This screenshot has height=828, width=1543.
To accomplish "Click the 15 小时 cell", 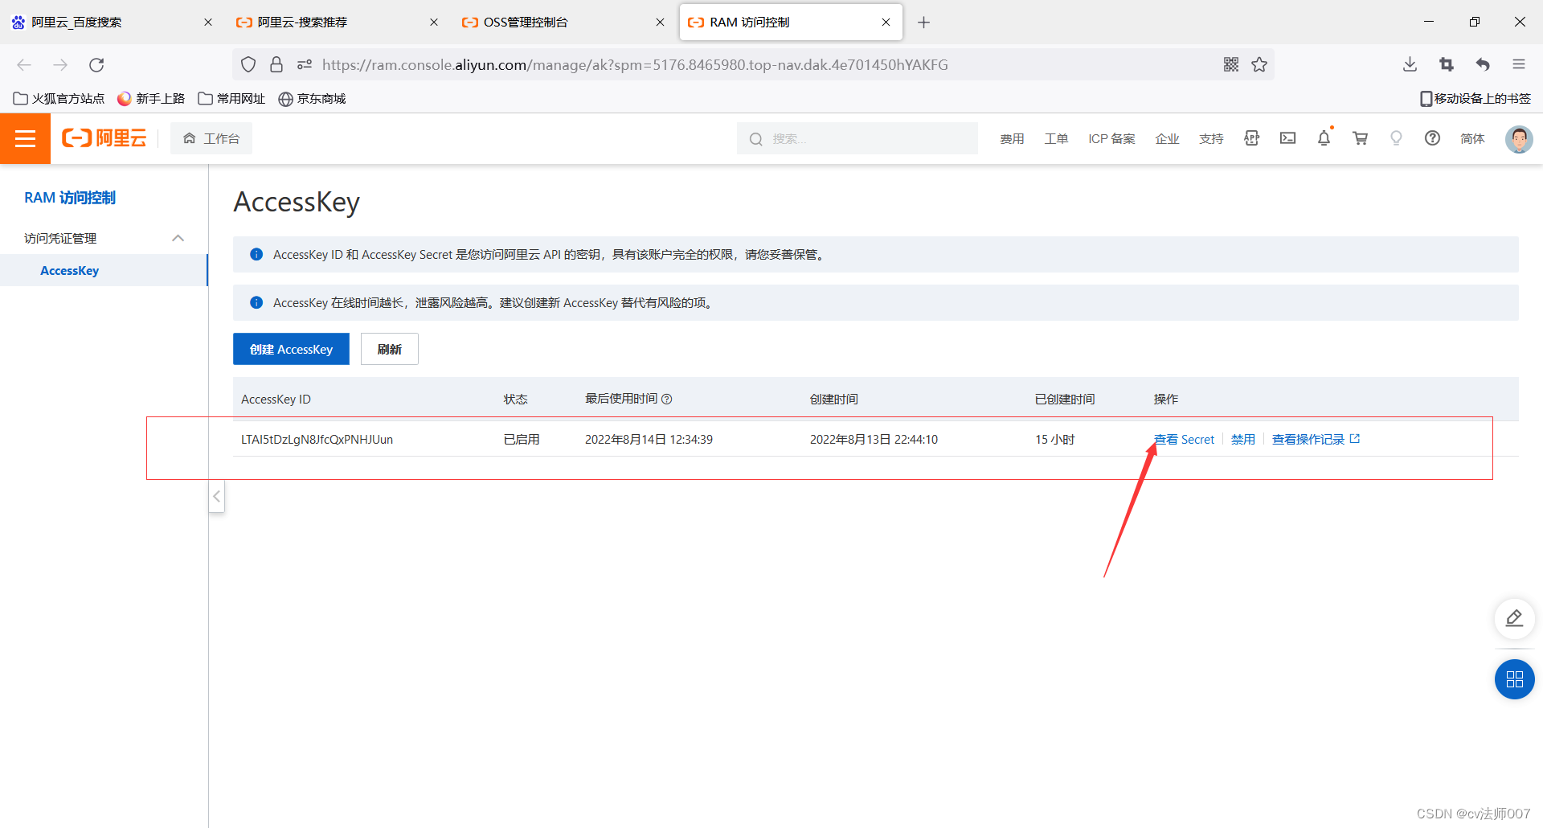I will point(1054,440).
